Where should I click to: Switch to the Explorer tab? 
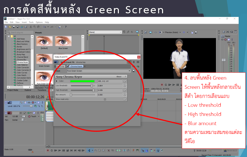28,90
